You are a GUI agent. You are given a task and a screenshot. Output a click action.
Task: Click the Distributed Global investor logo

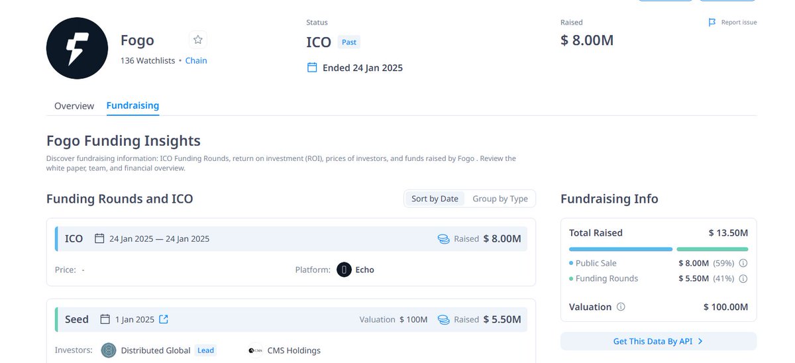tap(109, 350)
